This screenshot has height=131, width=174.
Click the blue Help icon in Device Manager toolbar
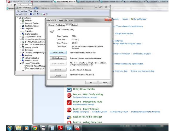tap(31, 14)
